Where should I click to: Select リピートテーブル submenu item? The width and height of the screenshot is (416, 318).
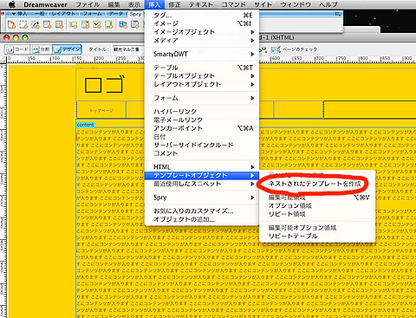317,236
